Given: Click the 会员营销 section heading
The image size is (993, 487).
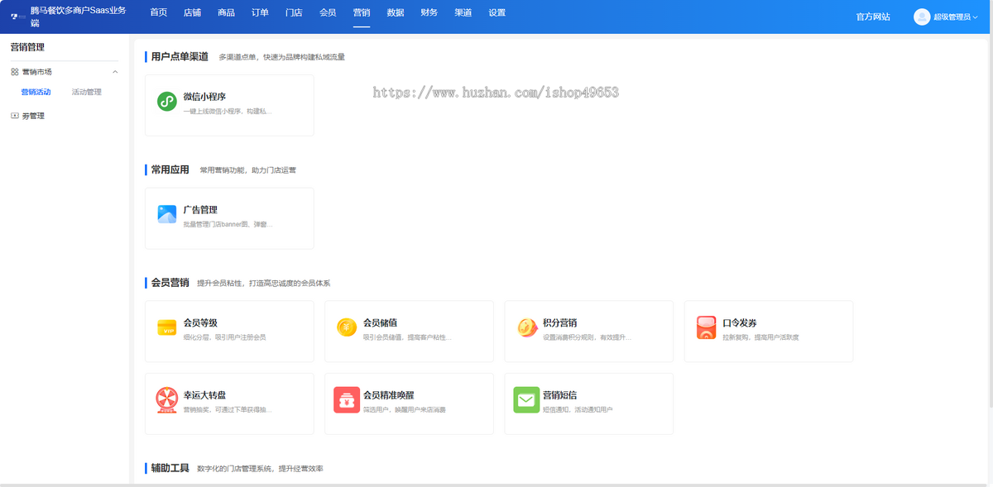Looking at the screenshot, I should [170, 283].
